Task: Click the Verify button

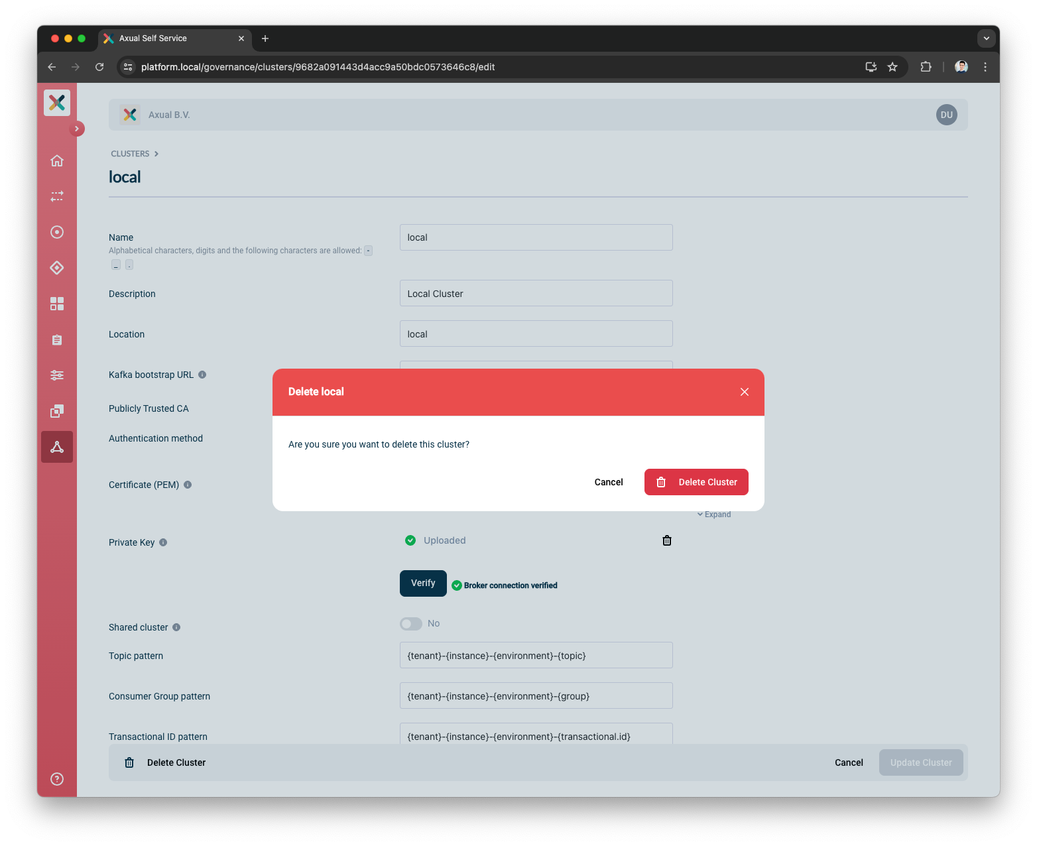Action: click(x=423, y=583)
